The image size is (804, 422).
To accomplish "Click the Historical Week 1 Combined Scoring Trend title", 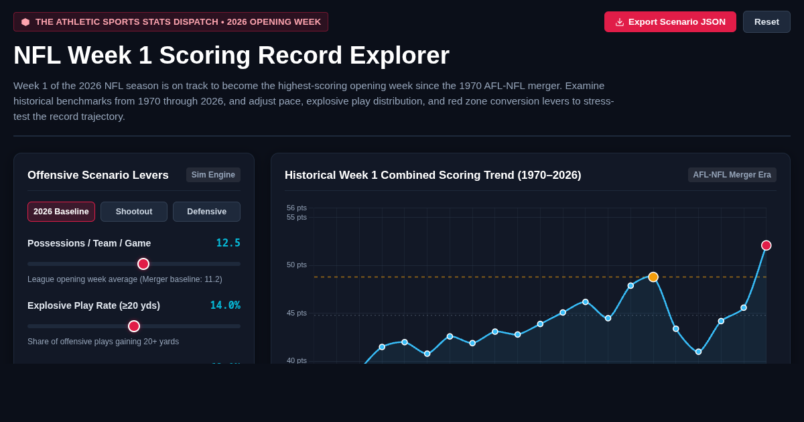I will [433, 175].
